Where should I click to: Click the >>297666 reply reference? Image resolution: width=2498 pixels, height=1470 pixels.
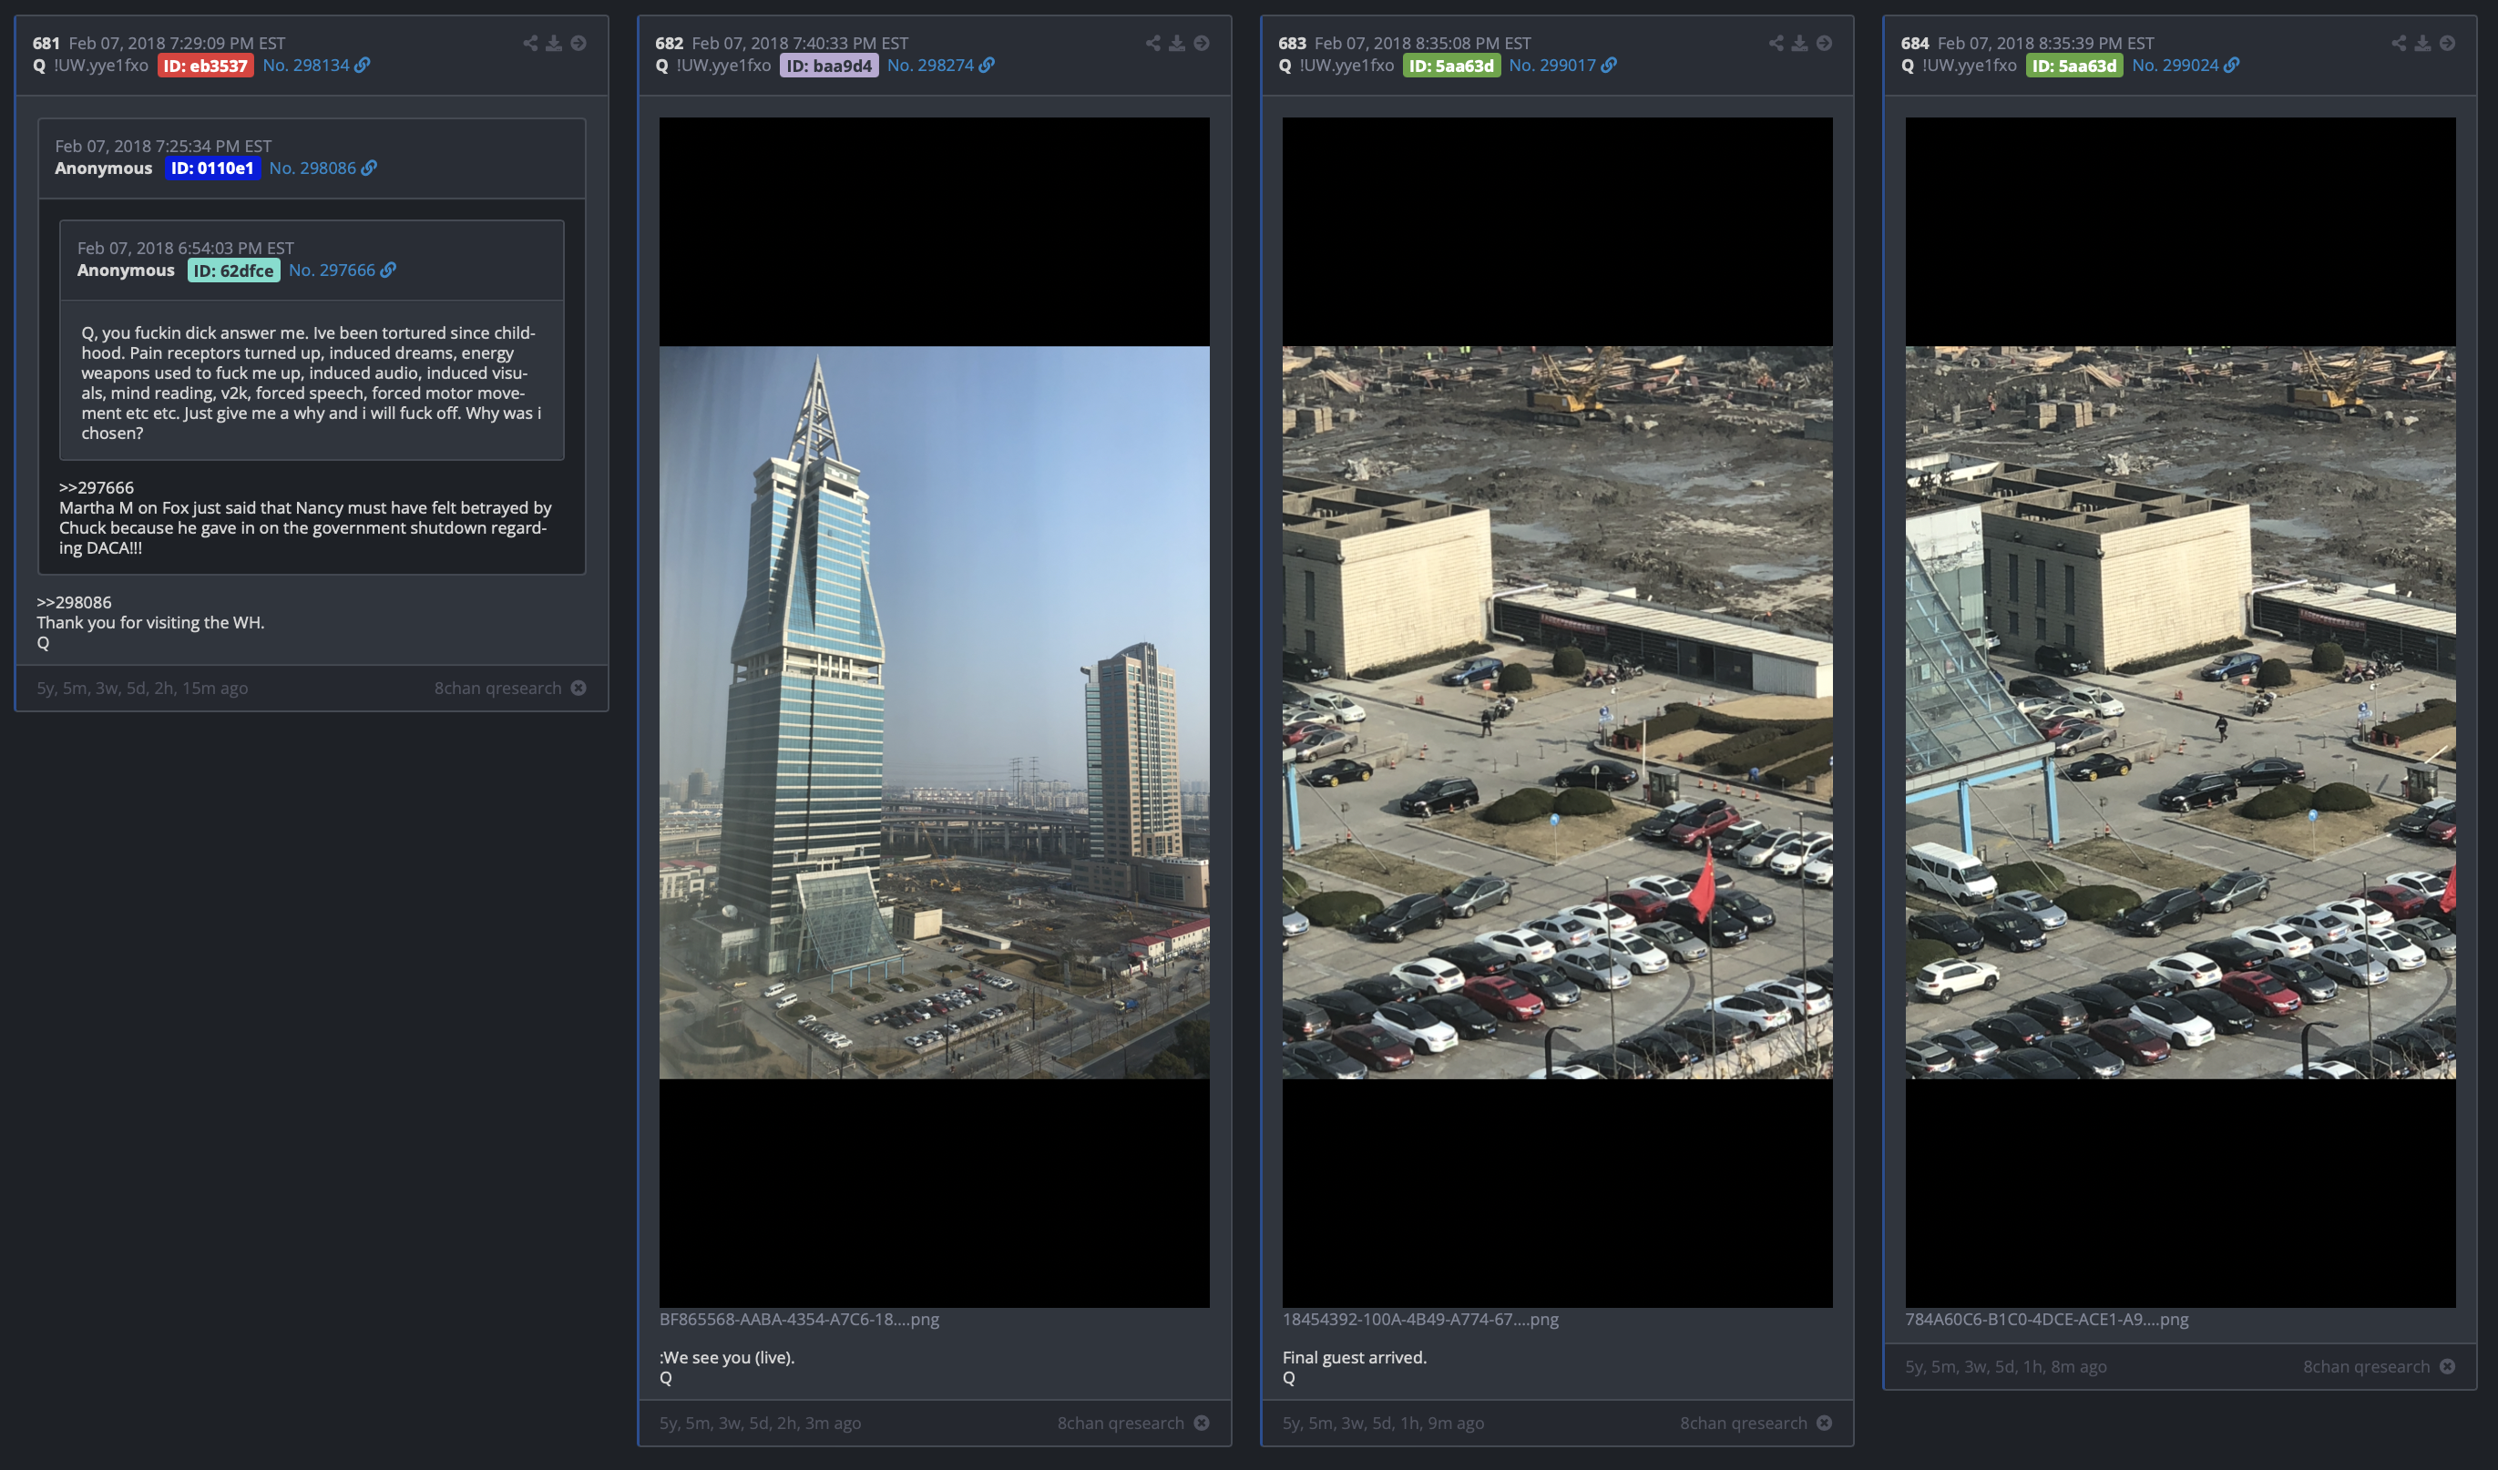coord(97,487)
